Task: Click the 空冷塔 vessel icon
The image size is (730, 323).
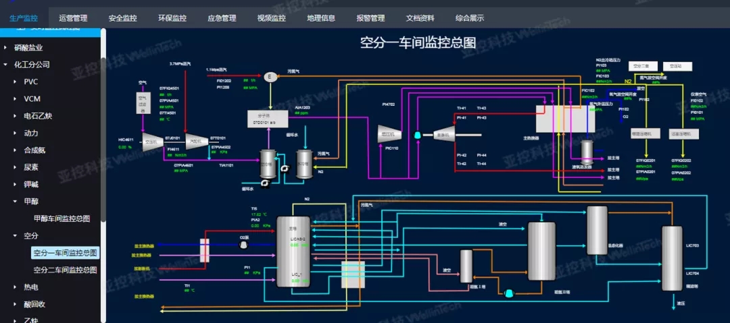Action: (268, 164)
